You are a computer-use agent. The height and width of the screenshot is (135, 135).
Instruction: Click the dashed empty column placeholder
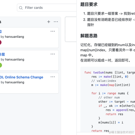pyautogui.click(x=71, y=29)
